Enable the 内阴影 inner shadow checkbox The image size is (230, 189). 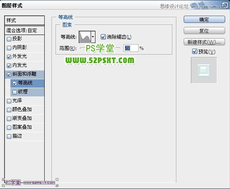[9, 48]
